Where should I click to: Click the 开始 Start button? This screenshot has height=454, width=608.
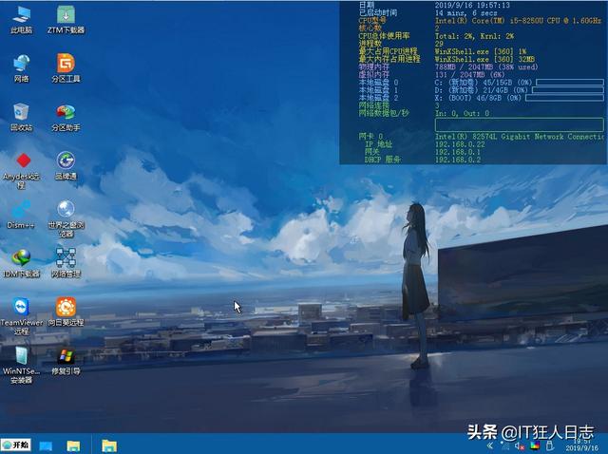point(16,445)
